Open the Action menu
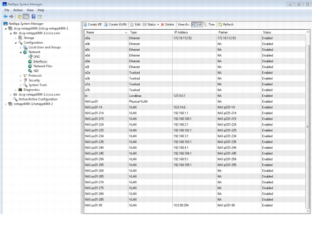312x233 pixels. tap(18, 10)
